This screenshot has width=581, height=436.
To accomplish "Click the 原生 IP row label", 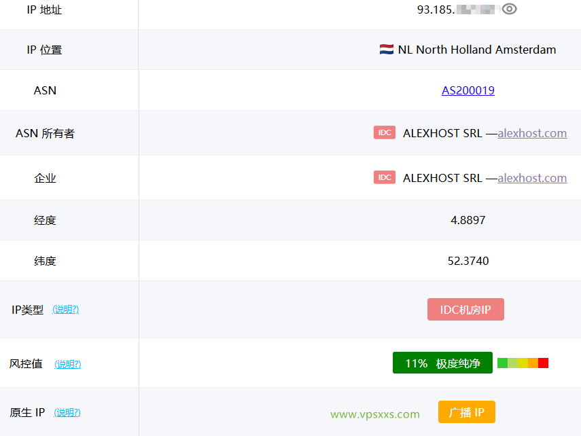I will click(x=27, y=412).
